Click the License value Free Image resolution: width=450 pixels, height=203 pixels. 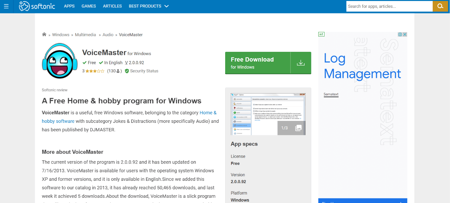coord(235,164)
